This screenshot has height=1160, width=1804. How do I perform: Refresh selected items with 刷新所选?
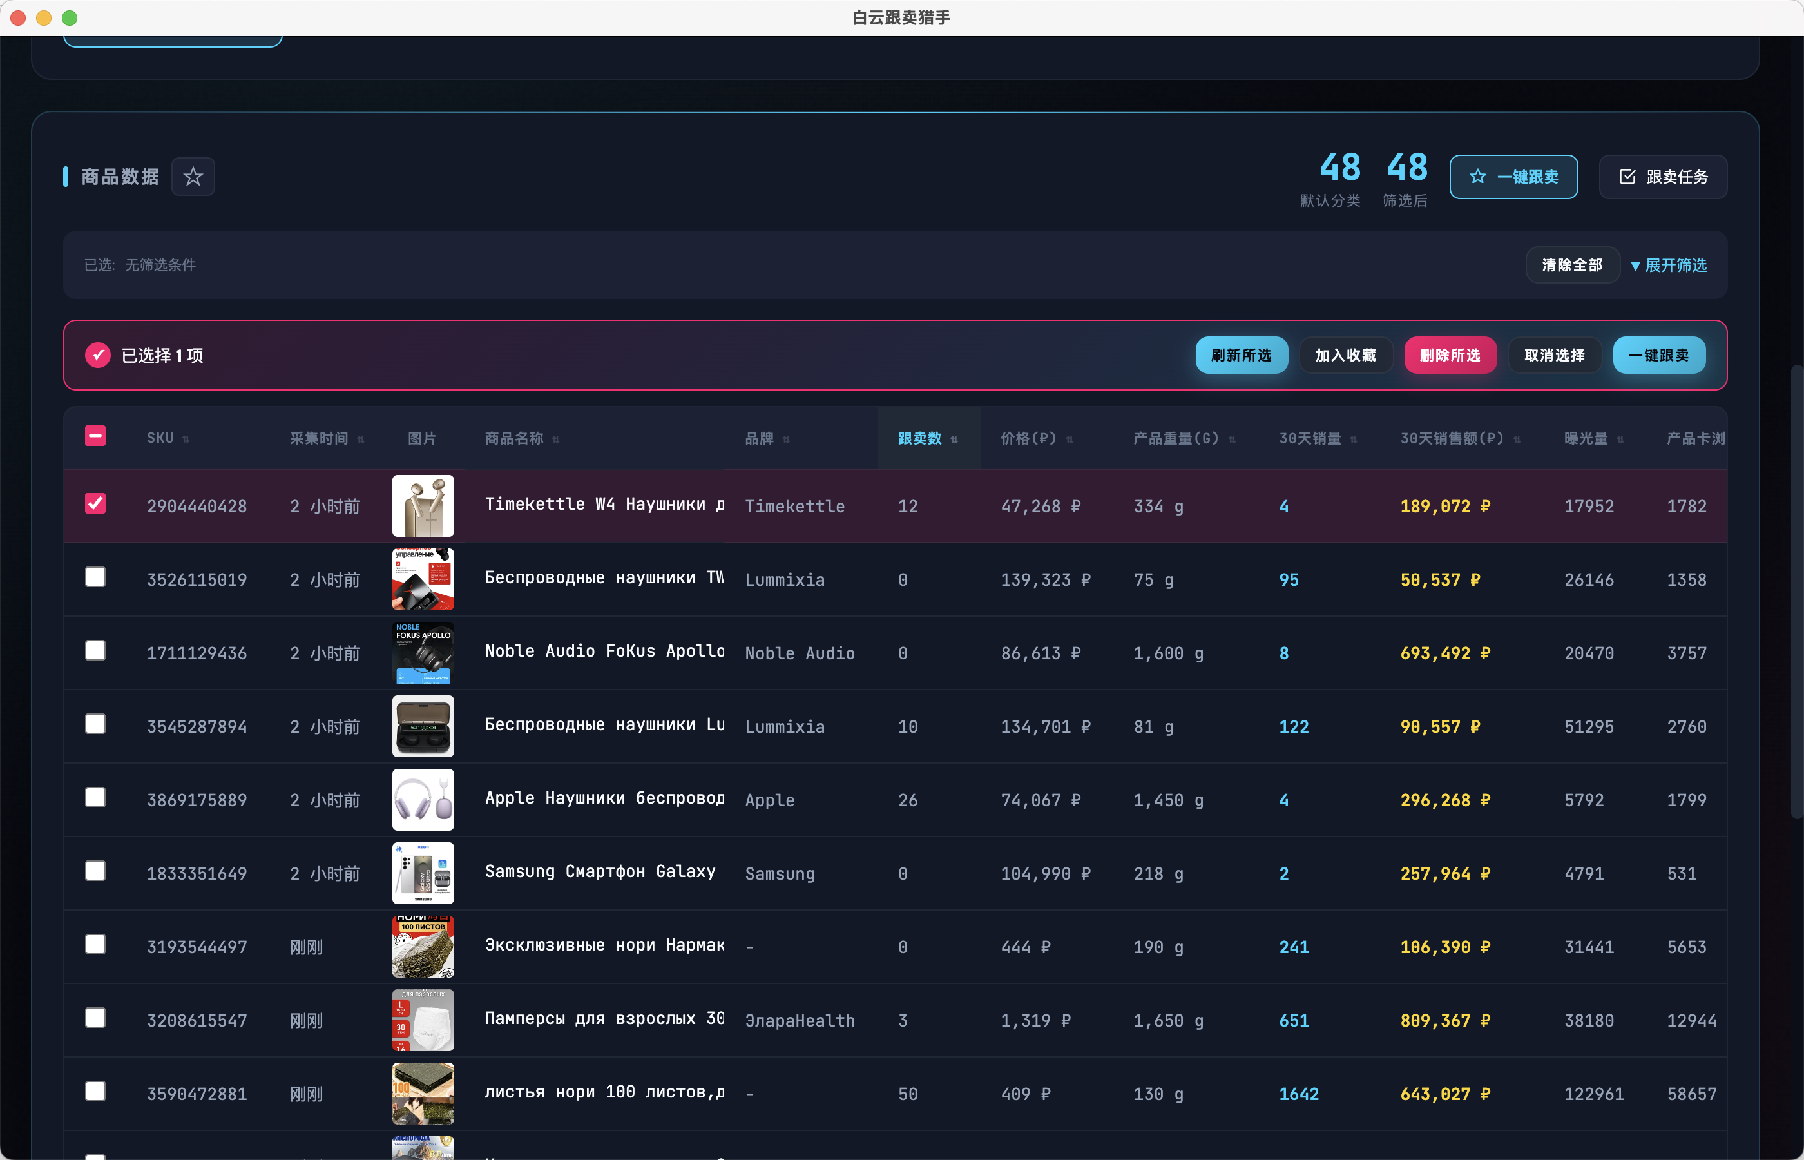[x=1242, y=355]
